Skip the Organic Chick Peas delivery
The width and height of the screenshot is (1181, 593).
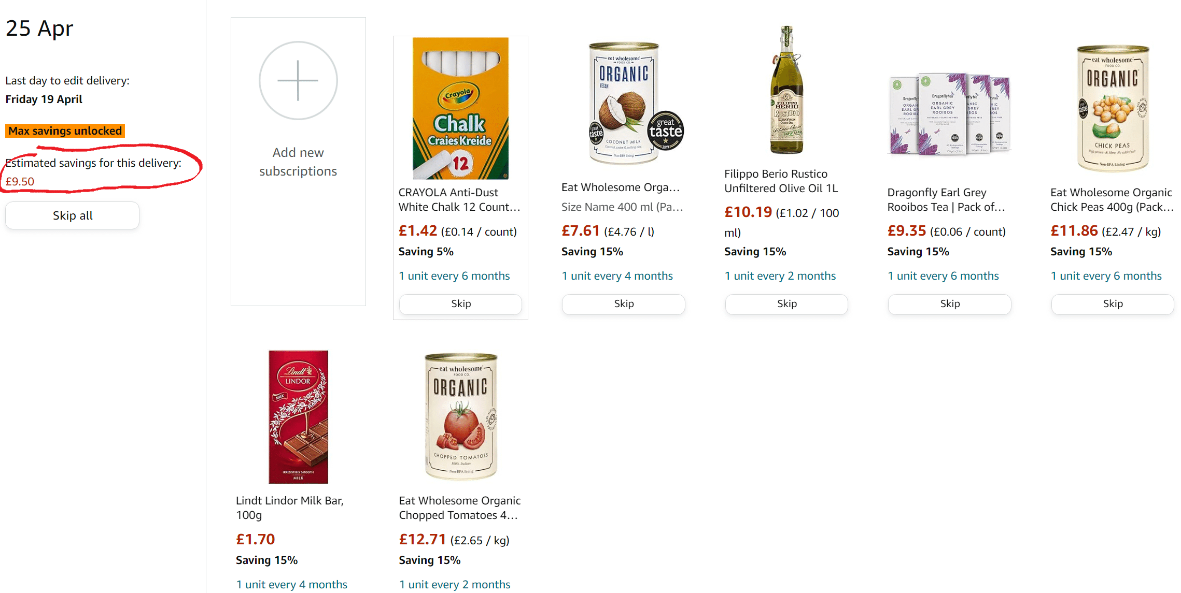click(x=1113, y=304)
